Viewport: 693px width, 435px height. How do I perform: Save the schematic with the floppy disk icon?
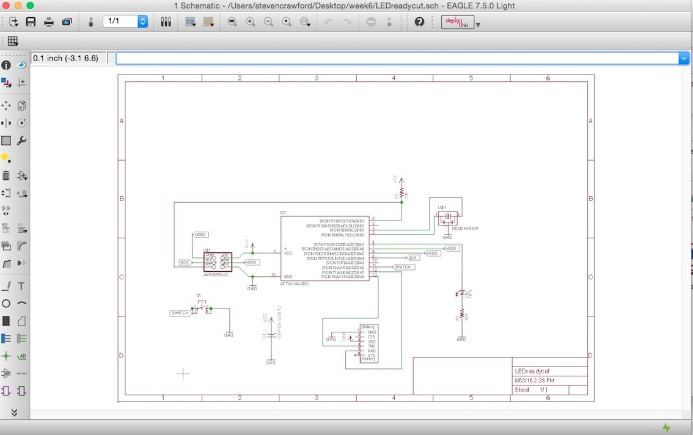[31, 21]
